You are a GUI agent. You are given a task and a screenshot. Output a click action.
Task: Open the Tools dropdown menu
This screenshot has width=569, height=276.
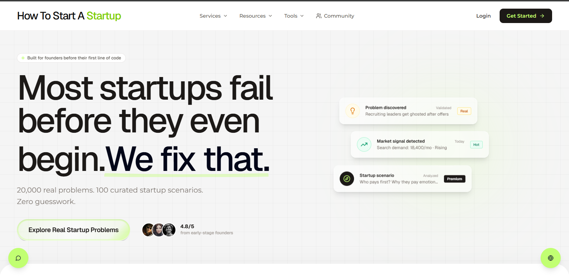[294, 16]
